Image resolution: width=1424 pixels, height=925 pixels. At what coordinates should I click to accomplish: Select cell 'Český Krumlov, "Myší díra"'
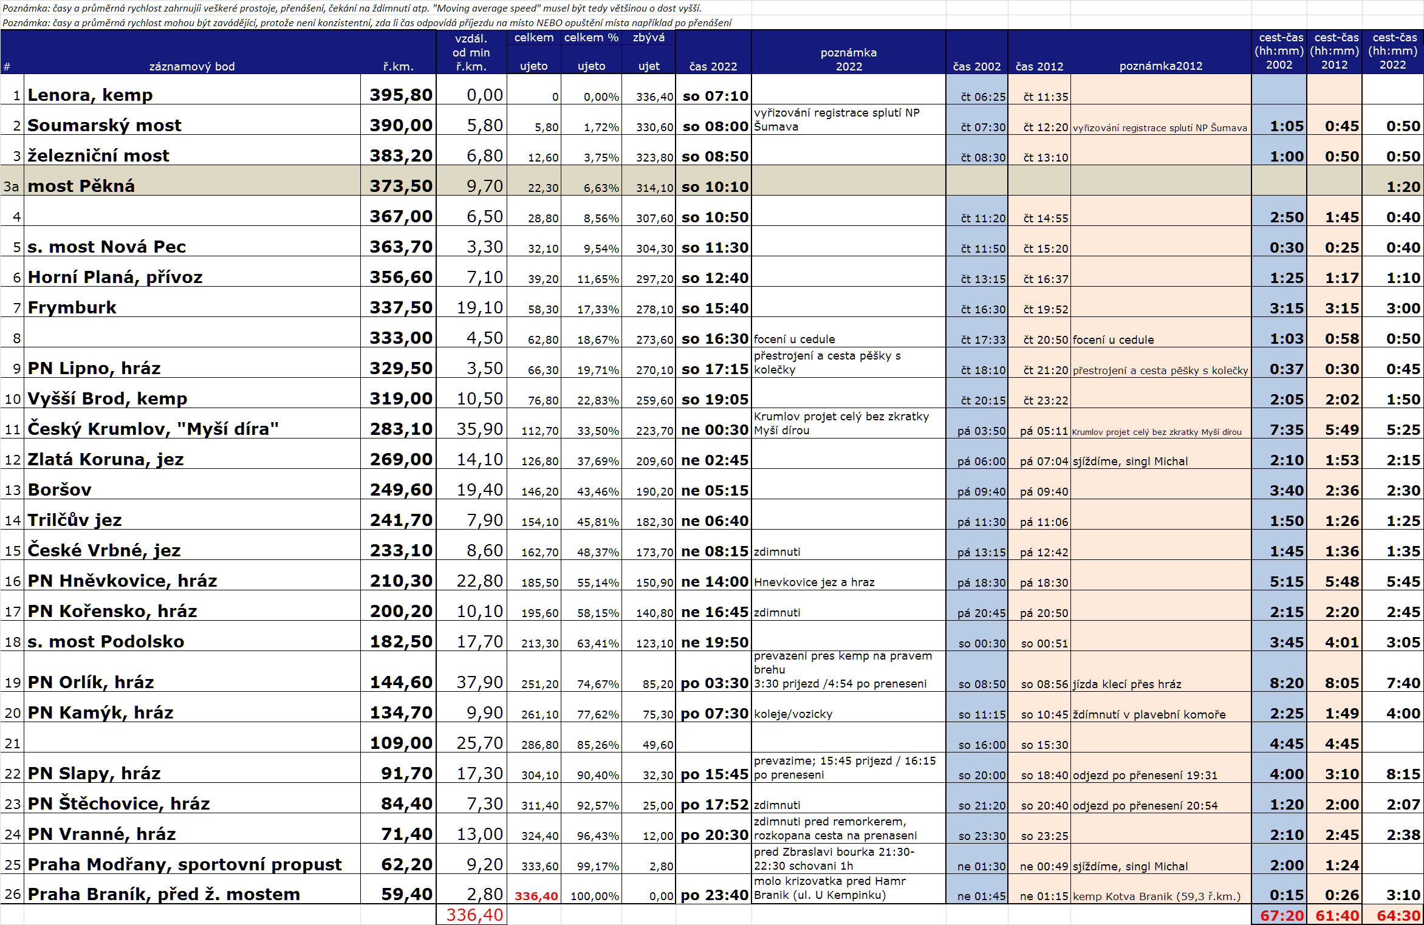tap(153, 429)
